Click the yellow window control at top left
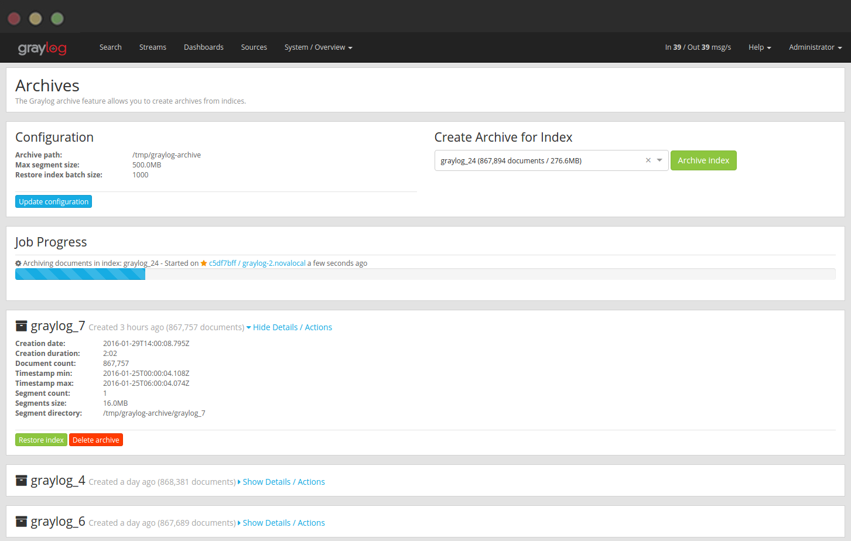Image resolution: width=851 pixels, height=541 pixels. 35,19
